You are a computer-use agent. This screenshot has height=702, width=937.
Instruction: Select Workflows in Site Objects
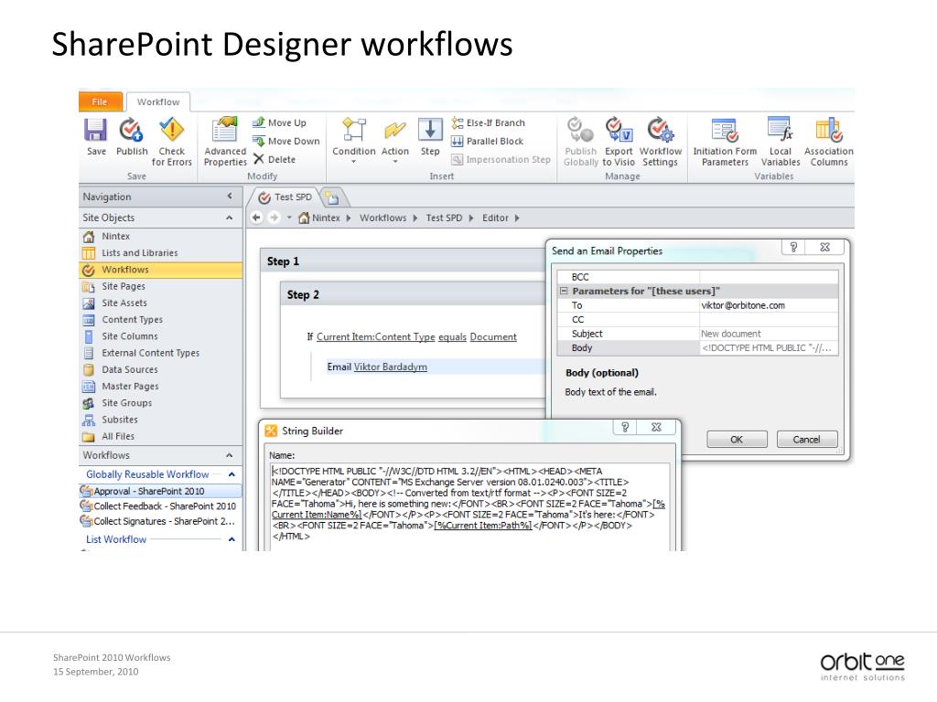(x=160, y=270)
